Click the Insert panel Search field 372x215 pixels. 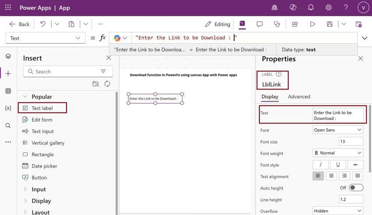click(x=68, y=72)
